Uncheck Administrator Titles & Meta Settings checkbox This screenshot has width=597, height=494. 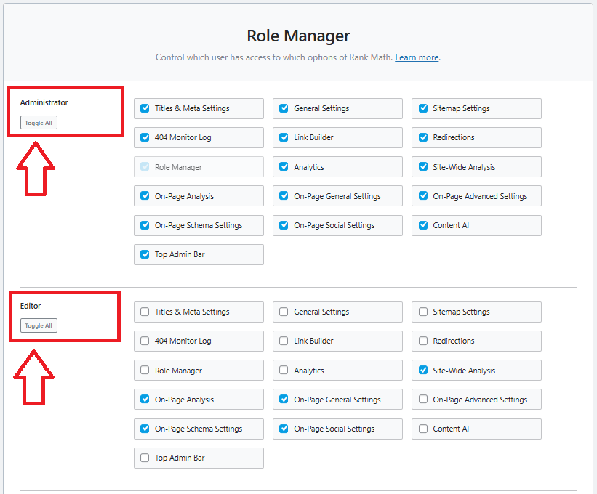(145, 108)
